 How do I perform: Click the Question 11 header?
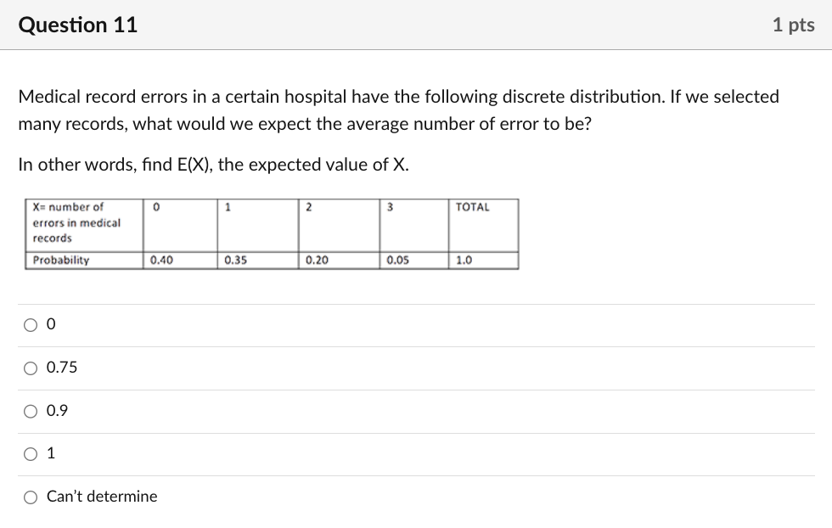[x=77, y=25]
